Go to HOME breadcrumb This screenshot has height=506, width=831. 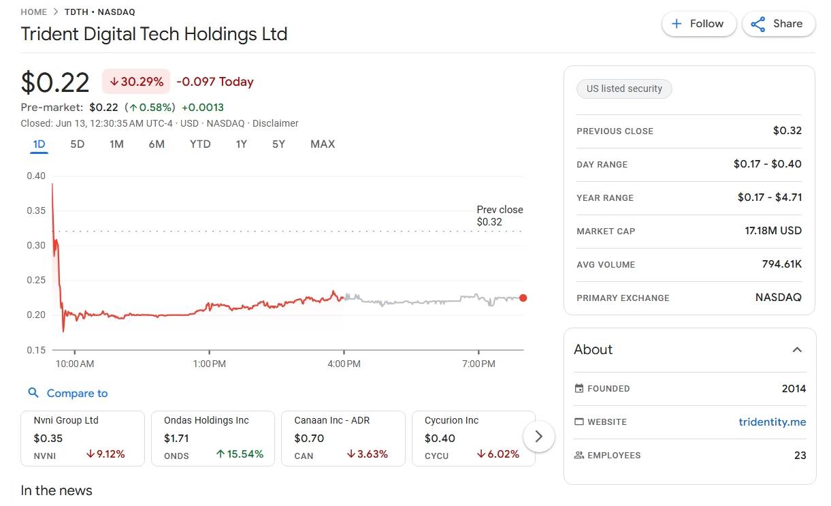(34, 12)
